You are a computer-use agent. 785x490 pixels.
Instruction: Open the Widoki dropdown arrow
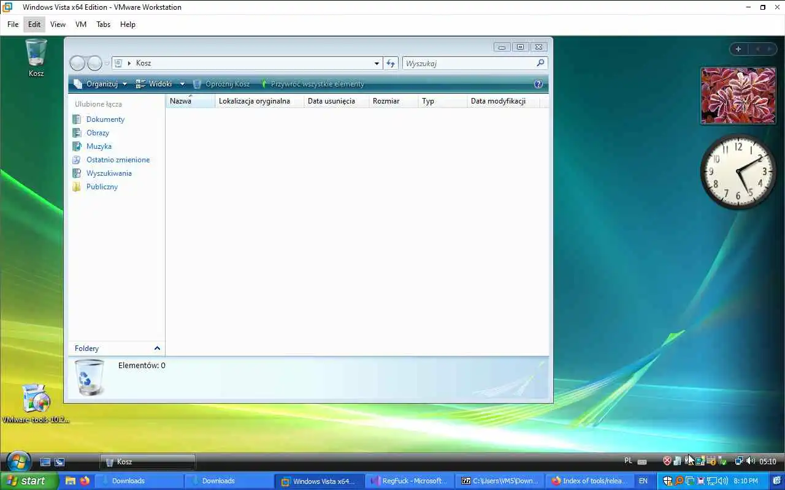182,84
